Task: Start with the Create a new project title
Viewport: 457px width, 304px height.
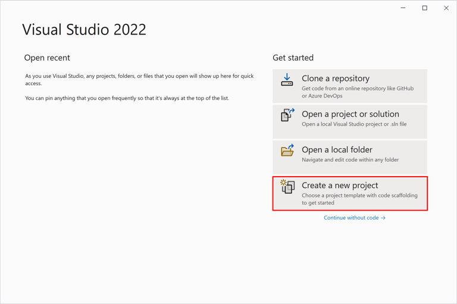Action: pyautogui.click(x=340, y=186)
